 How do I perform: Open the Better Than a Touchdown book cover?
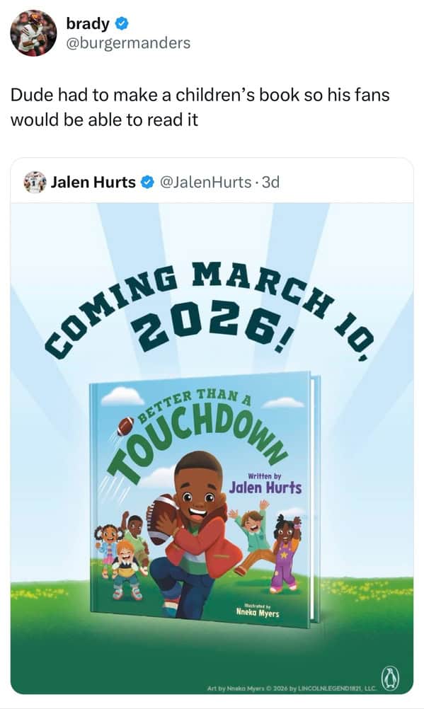coord(204,499)
